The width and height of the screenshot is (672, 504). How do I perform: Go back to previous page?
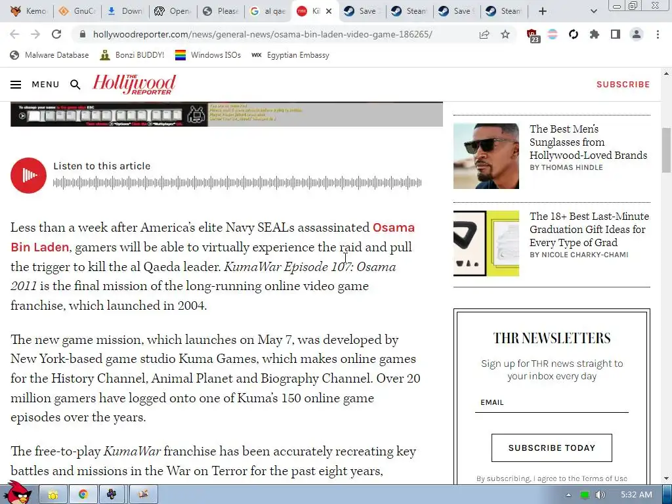pyautogui.click(x=14, y=34)
